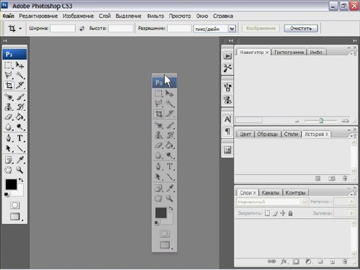Open the Navigator panel options menu
The width and height of the screenshot is (360, 270).
tap(353, 54)
